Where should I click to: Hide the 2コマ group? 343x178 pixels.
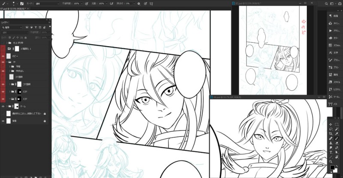tap(3, 92)
